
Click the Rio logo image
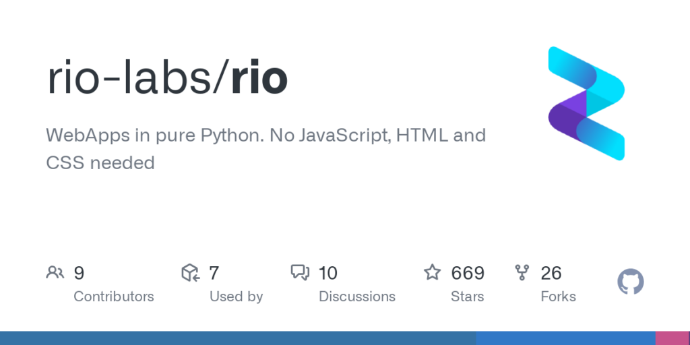click(x=586, y=103)
